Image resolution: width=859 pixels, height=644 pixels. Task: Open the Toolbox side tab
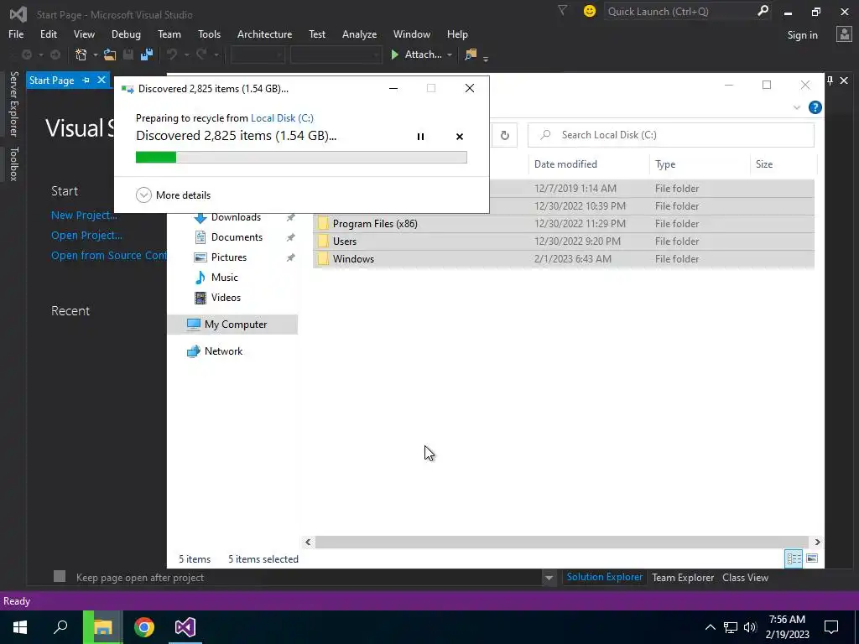14,164
